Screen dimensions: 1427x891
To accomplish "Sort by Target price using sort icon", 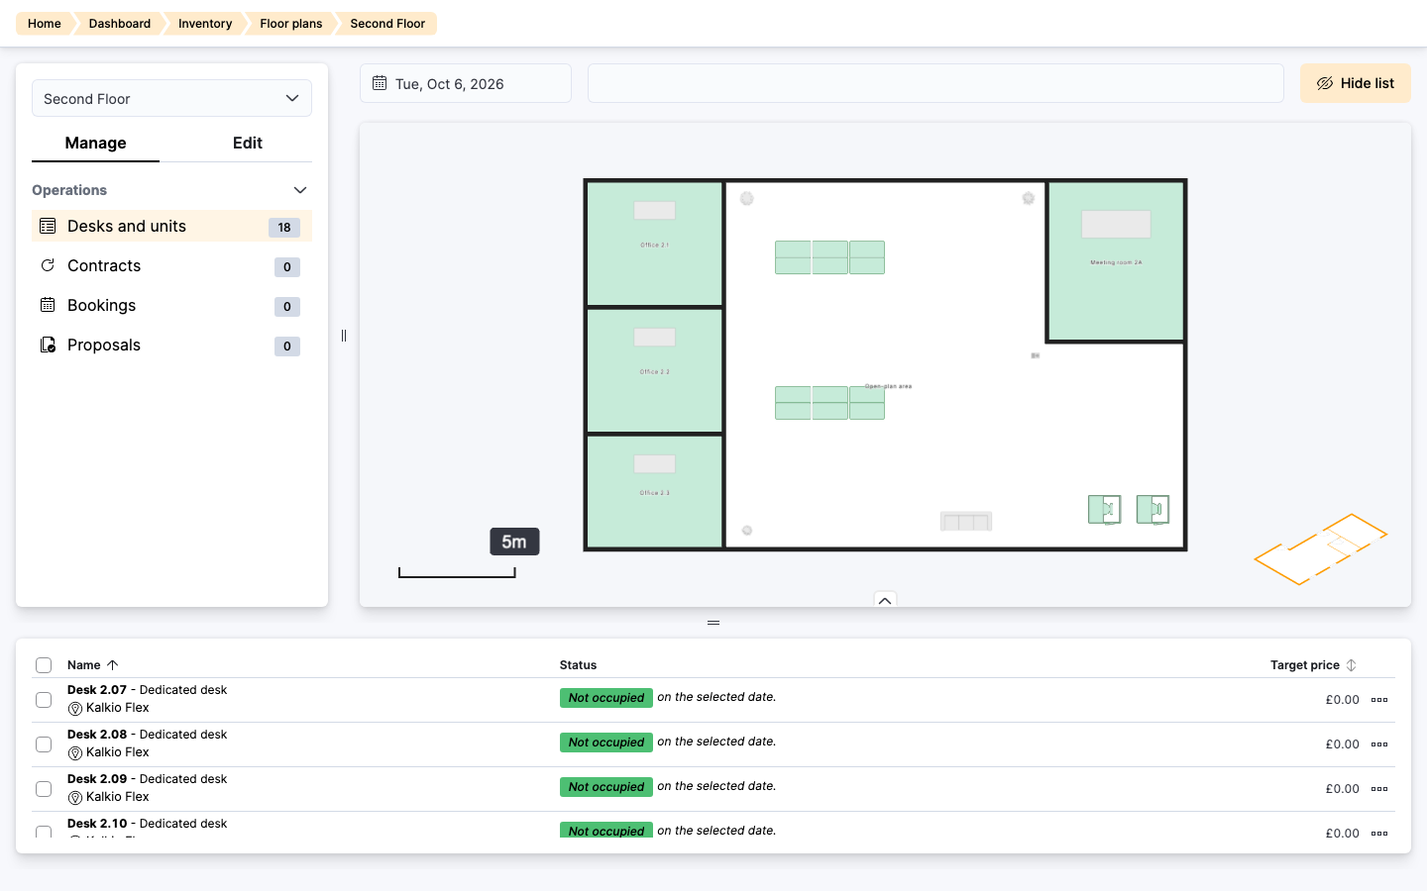I will (x=1351, y=665).
